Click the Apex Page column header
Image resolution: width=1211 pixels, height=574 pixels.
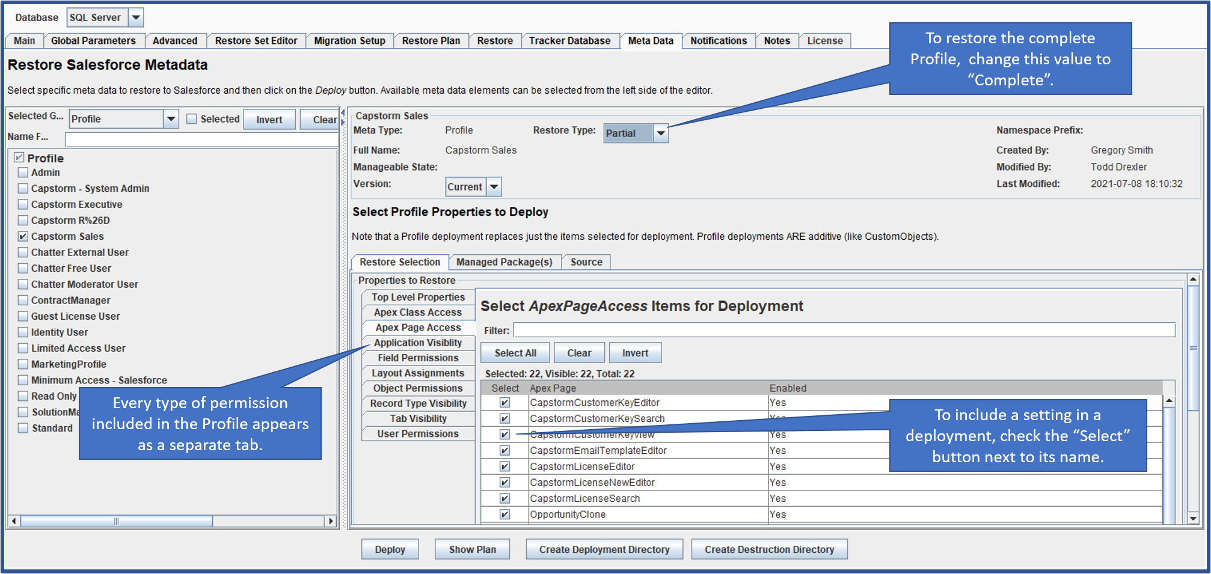[648, 388]
